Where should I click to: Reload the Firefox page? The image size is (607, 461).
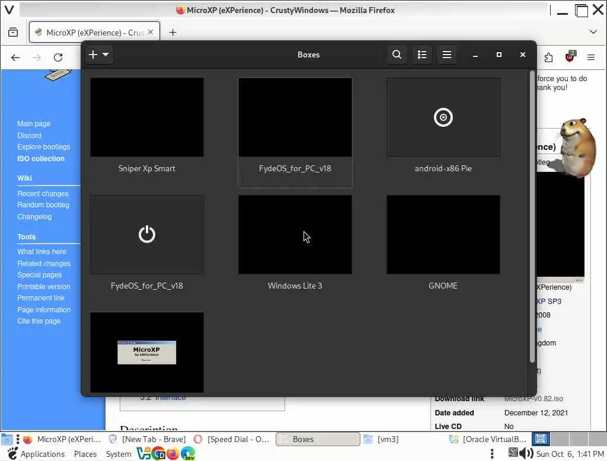point(58,57)
